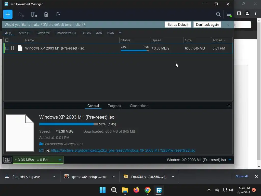Launch Firefox from taskbar
This screenshot has height=196, width=261.
136,190
